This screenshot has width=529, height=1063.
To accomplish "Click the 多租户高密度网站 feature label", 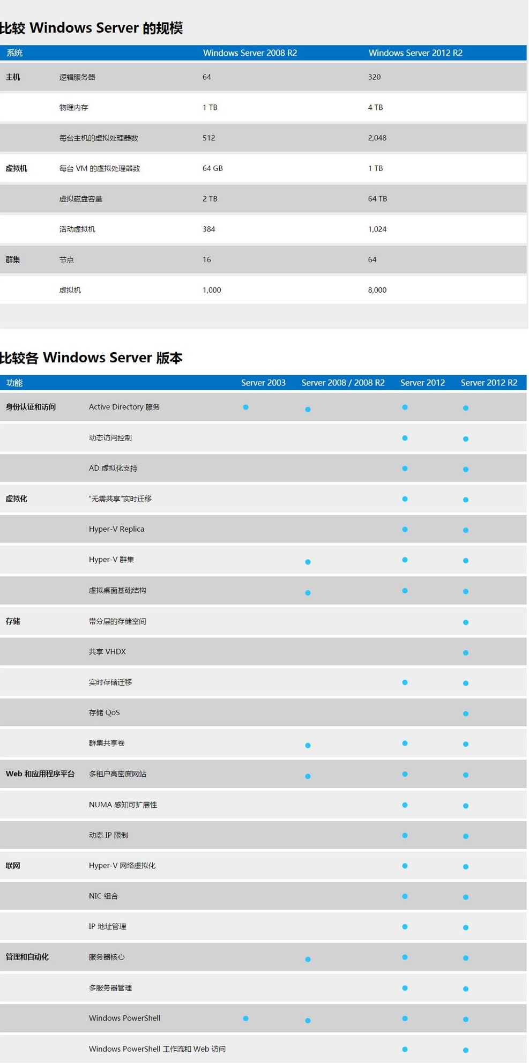I will [117, 774].
